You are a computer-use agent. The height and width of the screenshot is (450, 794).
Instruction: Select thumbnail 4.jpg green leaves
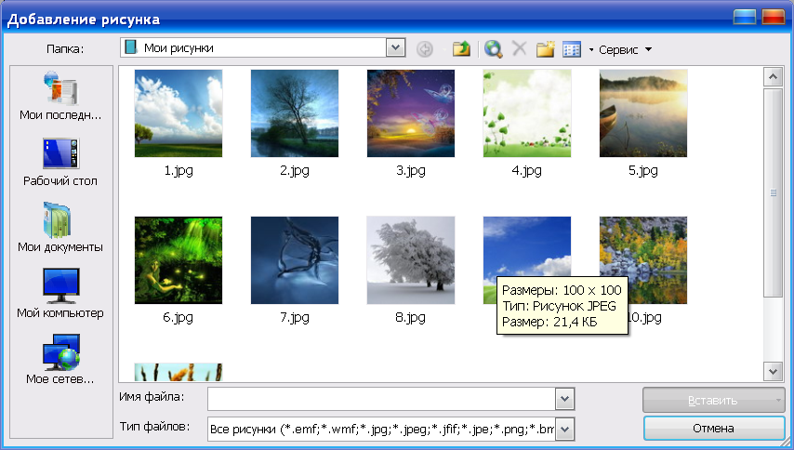527,113
